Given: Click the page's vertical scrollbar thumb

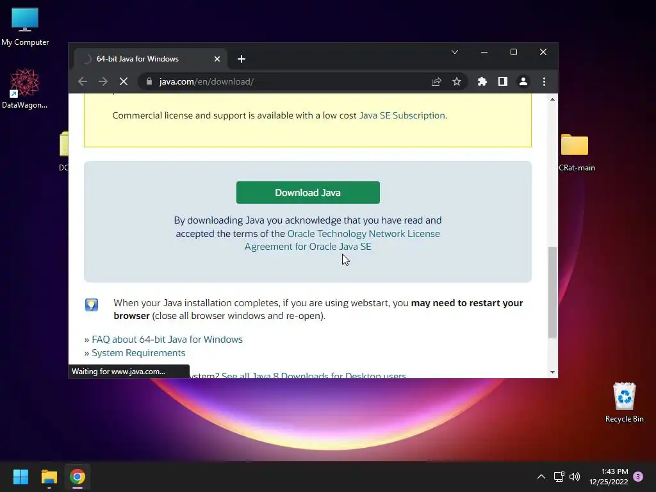Looking at the screenshot, I should click(553, 292).
